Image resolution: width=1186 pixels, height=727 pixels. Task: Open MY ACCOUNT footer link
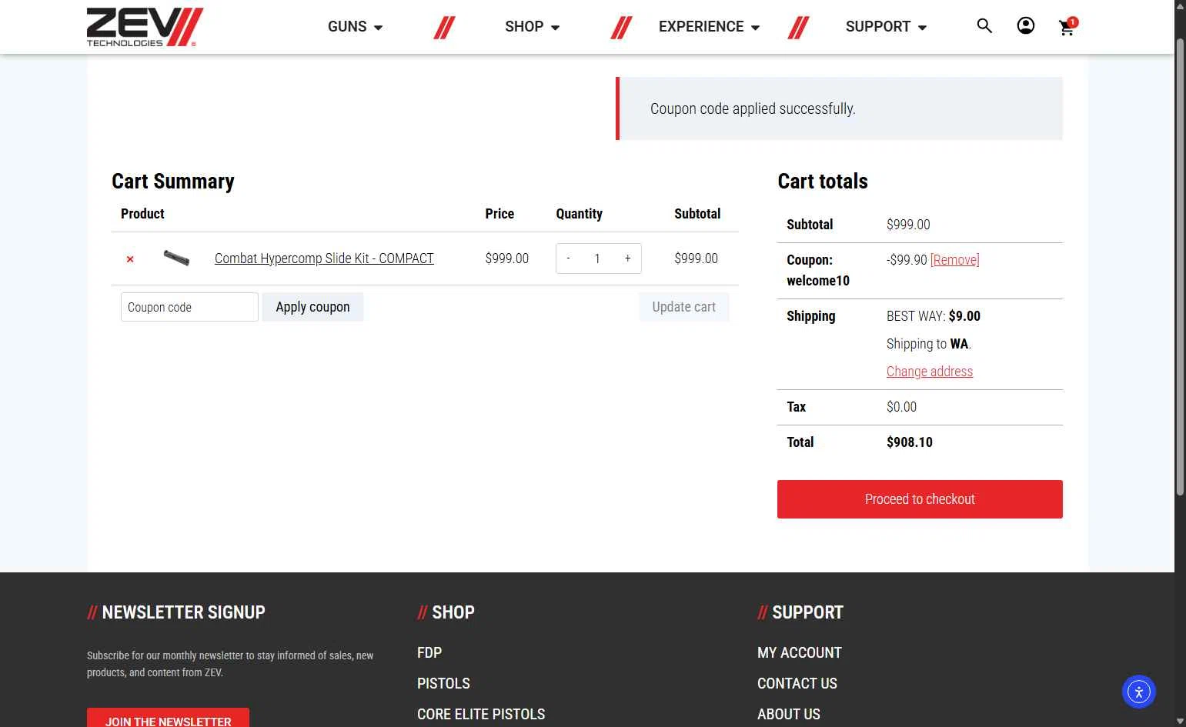click(800, 652)
